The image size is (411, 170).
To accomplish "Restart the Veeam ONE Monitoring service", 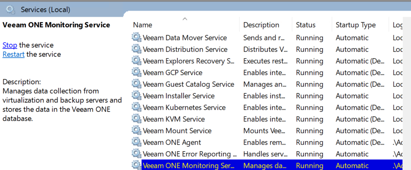I will click(x=13, y=55).
